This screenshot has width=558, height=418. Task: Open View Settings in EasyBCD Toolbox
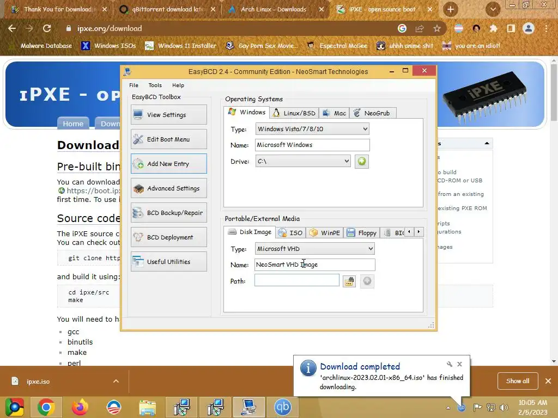point(169,114)
